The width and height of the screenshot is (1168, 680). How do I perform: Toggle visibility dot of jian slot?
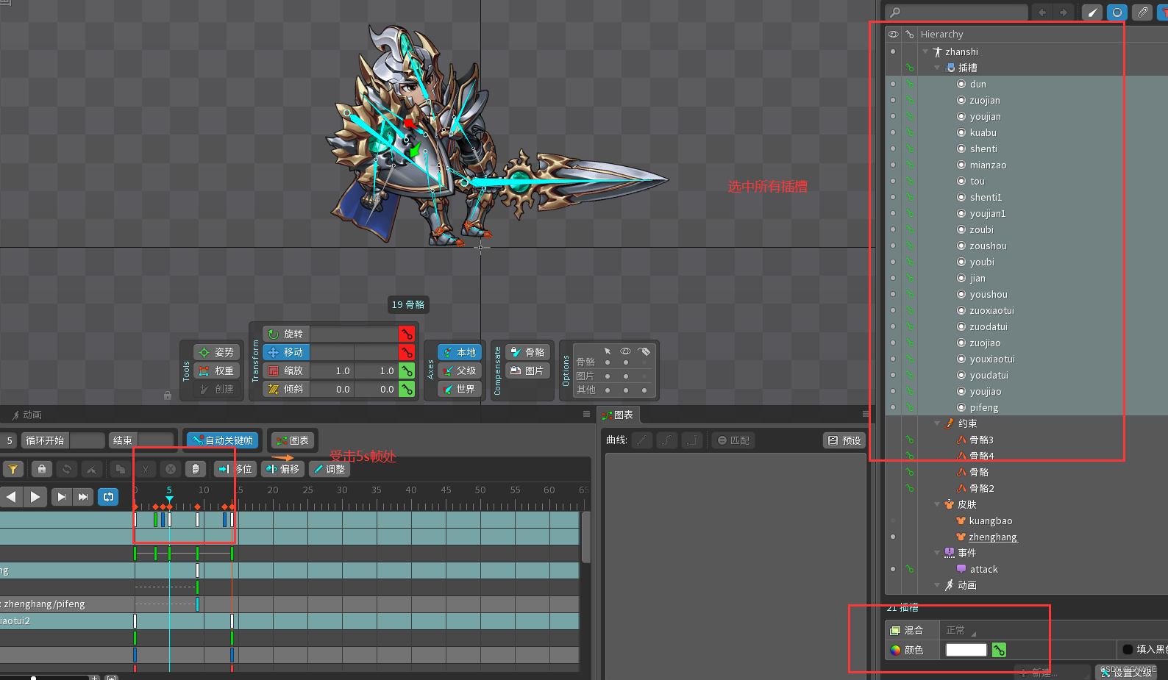click(893, 278)
